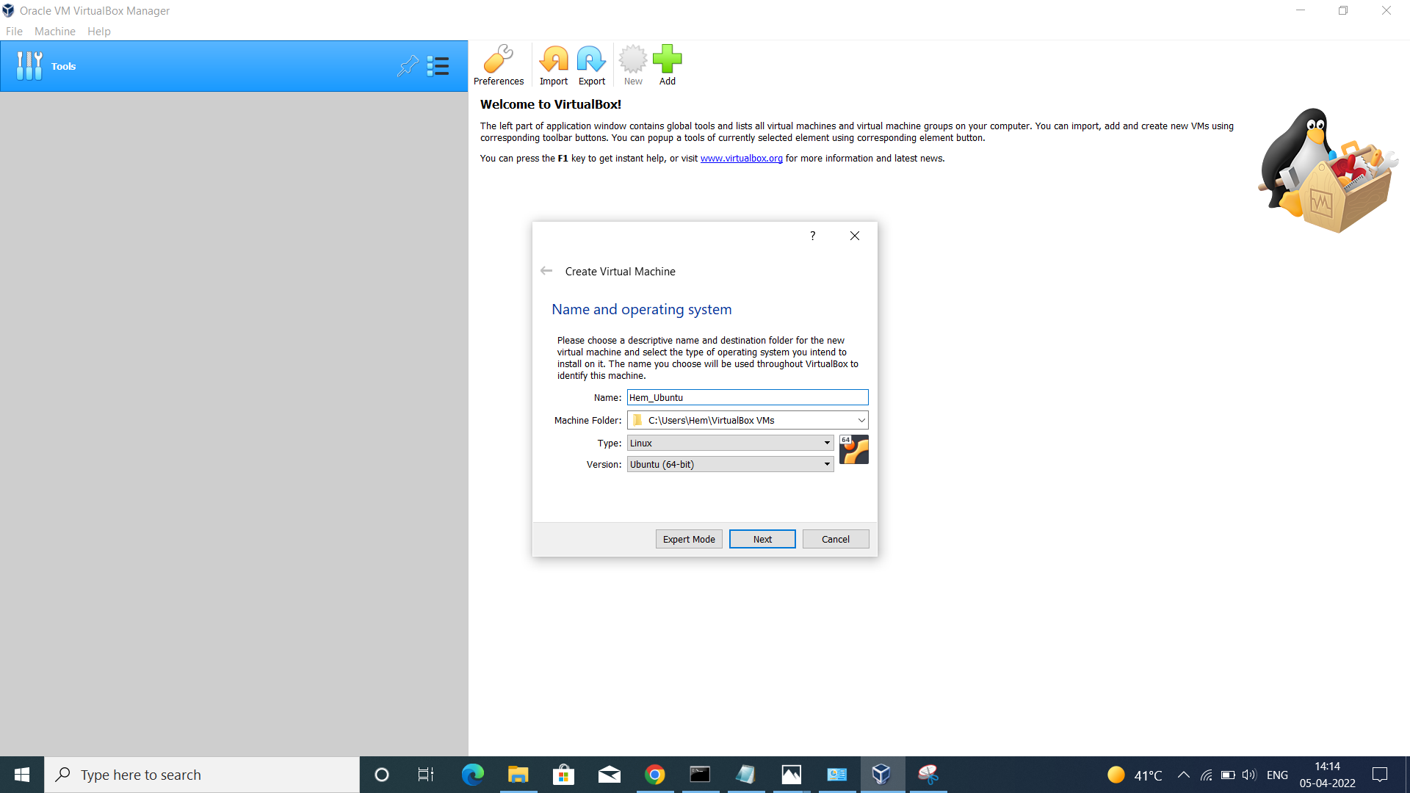Click the volume icon in system tray
The height and width of the screenshot is (793, 1410).
[1249, 775]
